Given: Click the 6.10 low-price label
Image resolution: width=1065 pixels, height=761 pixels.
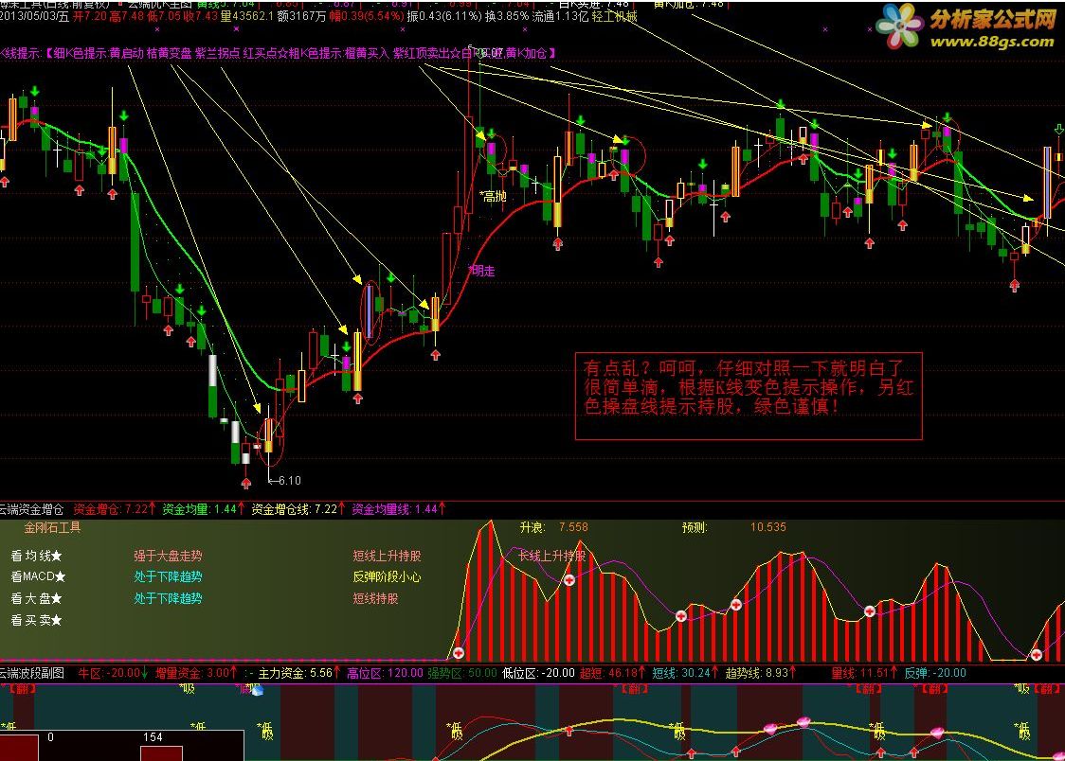Looking at the screenshot, I should [x=289, y=480].
